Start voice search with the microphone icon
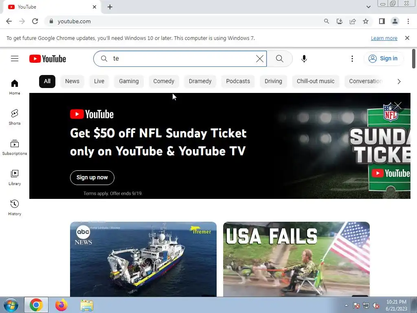 [304, 59]
